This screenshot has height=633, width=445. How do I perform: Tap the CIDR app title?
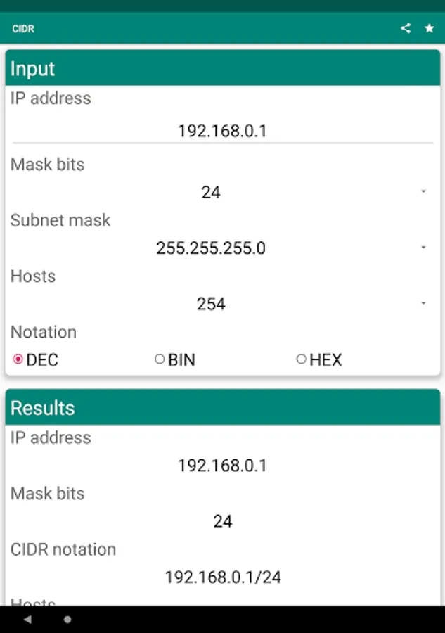point(23,29)
